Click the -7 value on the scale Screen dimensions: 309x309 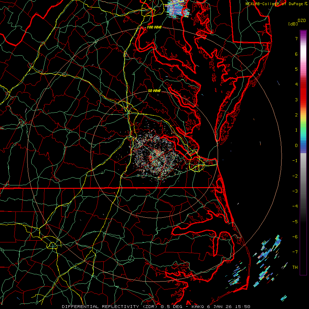[x=295, y=252]
